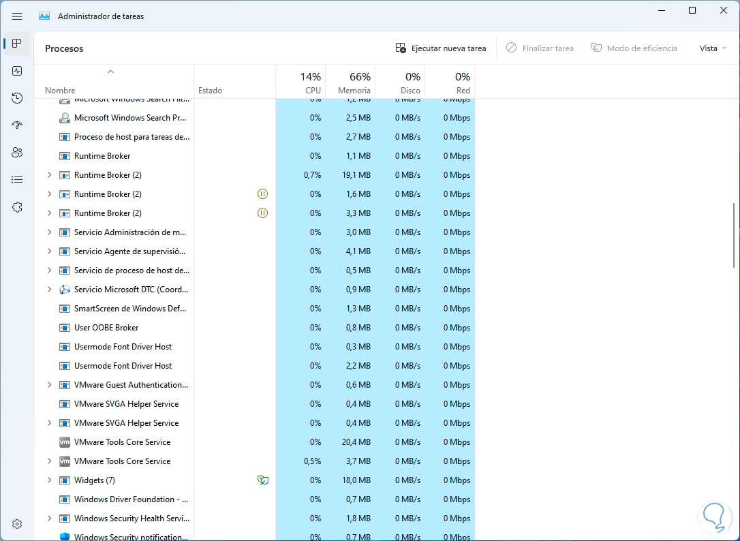Sort by the Disco column header

coord(400,82)
